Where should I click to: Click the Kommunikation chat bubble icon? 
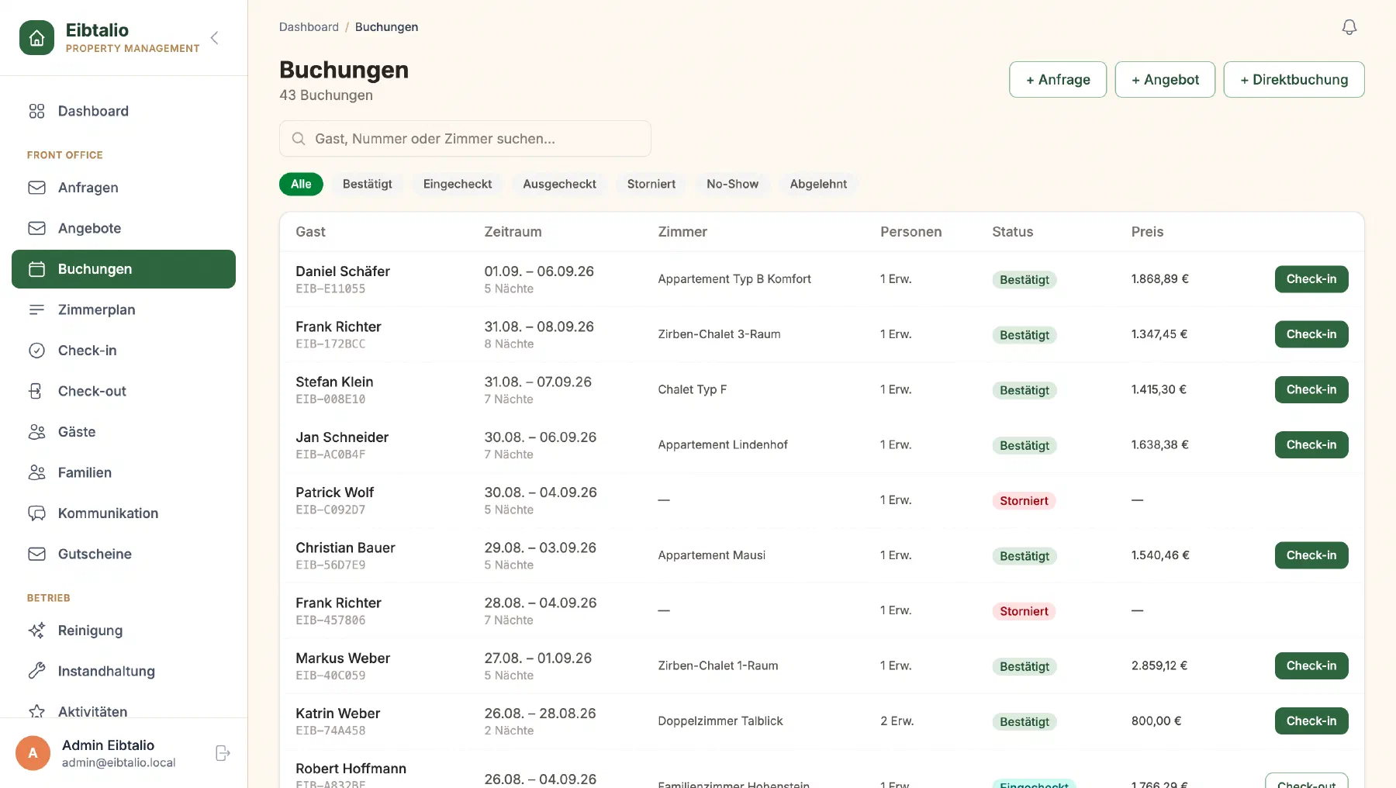coord(36,513)
